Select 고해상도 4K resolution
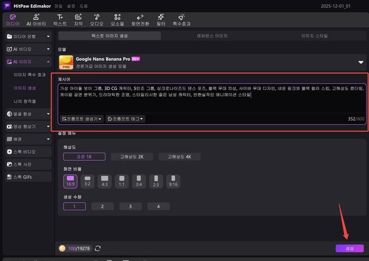 tap(179, 157)
